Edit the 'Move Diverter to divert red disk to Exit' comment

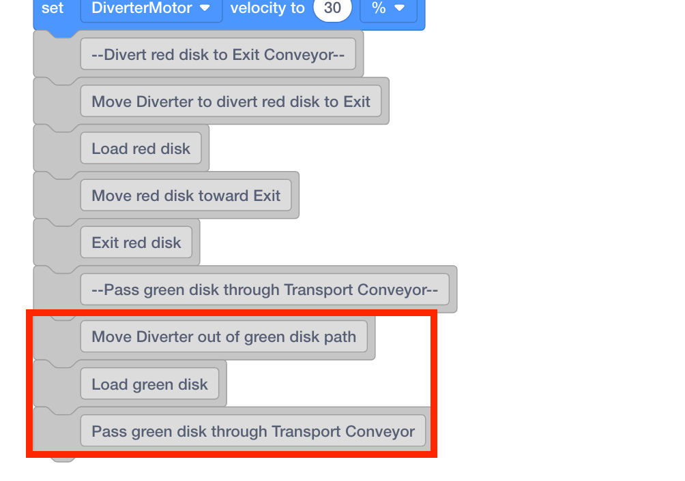(x=231, y=102)
